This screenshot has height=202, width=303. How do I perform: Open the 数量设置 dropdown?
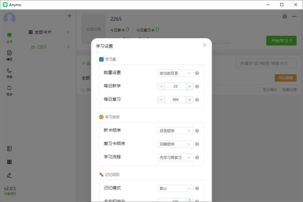175,73
